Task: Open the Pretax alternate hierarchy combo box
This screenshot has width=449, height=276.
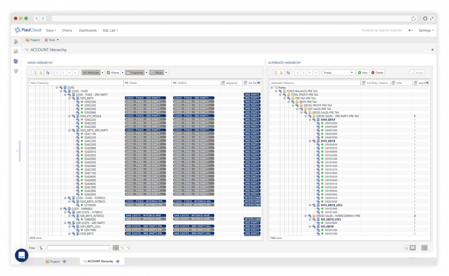Action: (x=339, y=73)
